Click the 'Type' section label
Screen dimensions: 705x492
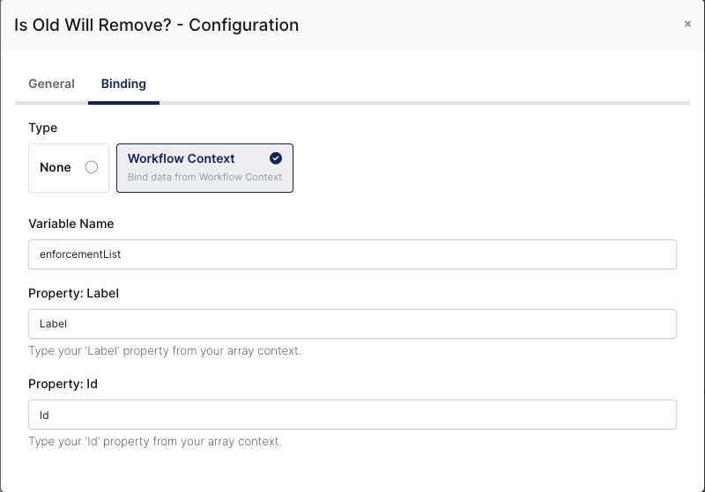[42, 128]
